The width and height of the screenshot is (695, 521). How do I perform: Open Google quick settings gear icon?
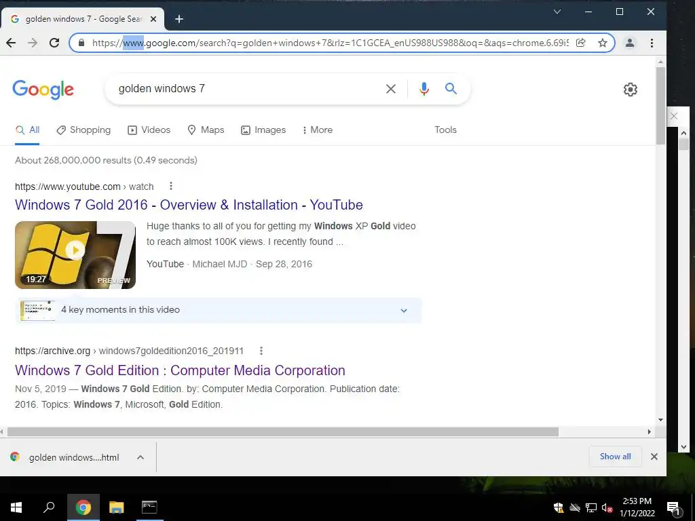(x=631, y=90)
